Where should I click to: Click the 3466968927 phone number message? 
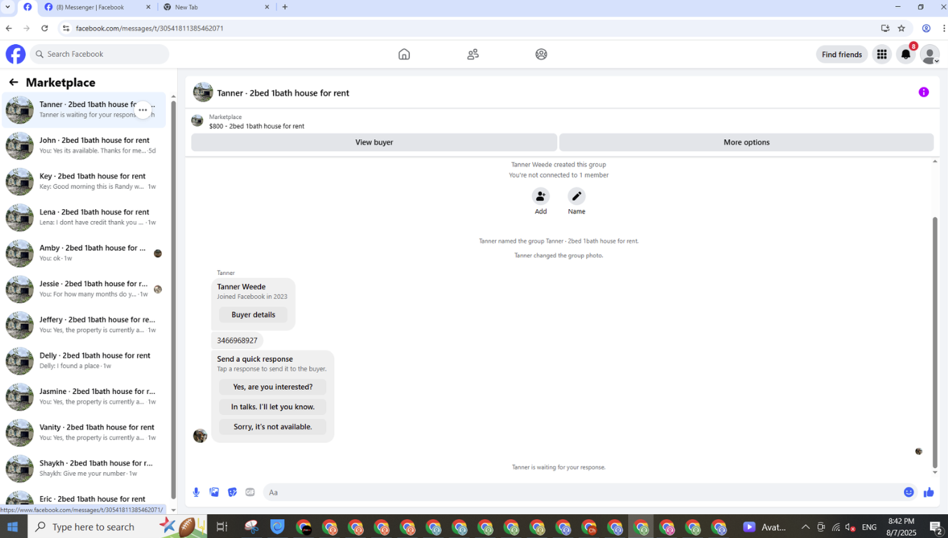237,341
